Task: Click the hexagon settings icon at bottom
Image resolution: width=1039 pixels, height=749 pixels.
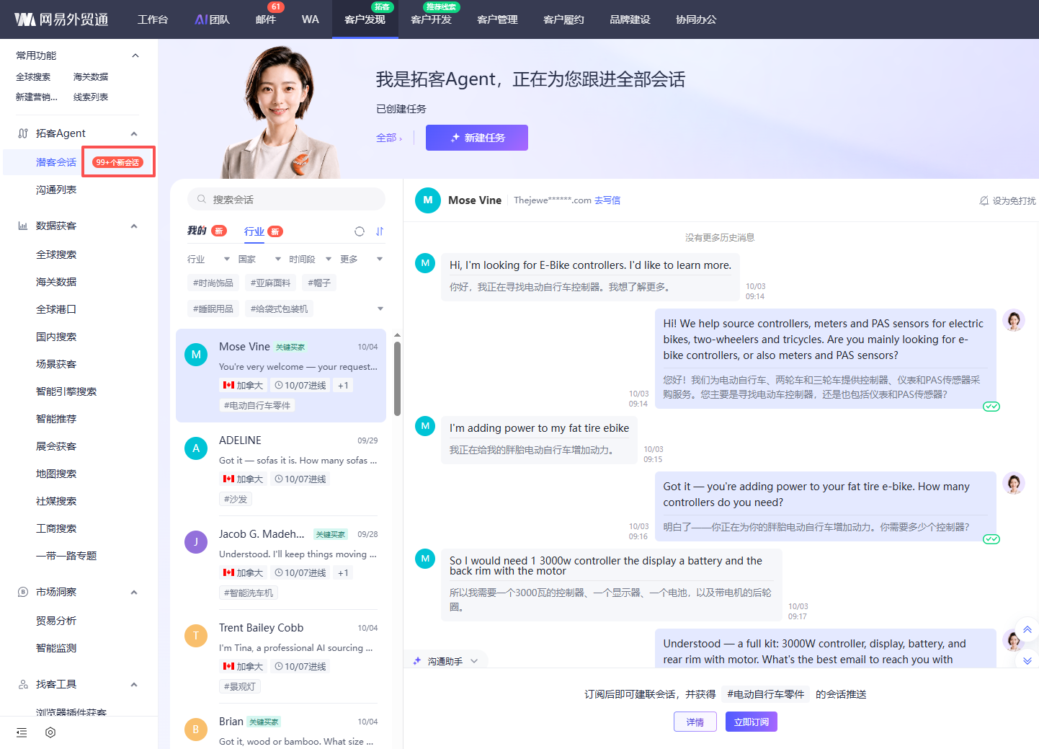Action: pyautogui.click(x=50, y=732)
